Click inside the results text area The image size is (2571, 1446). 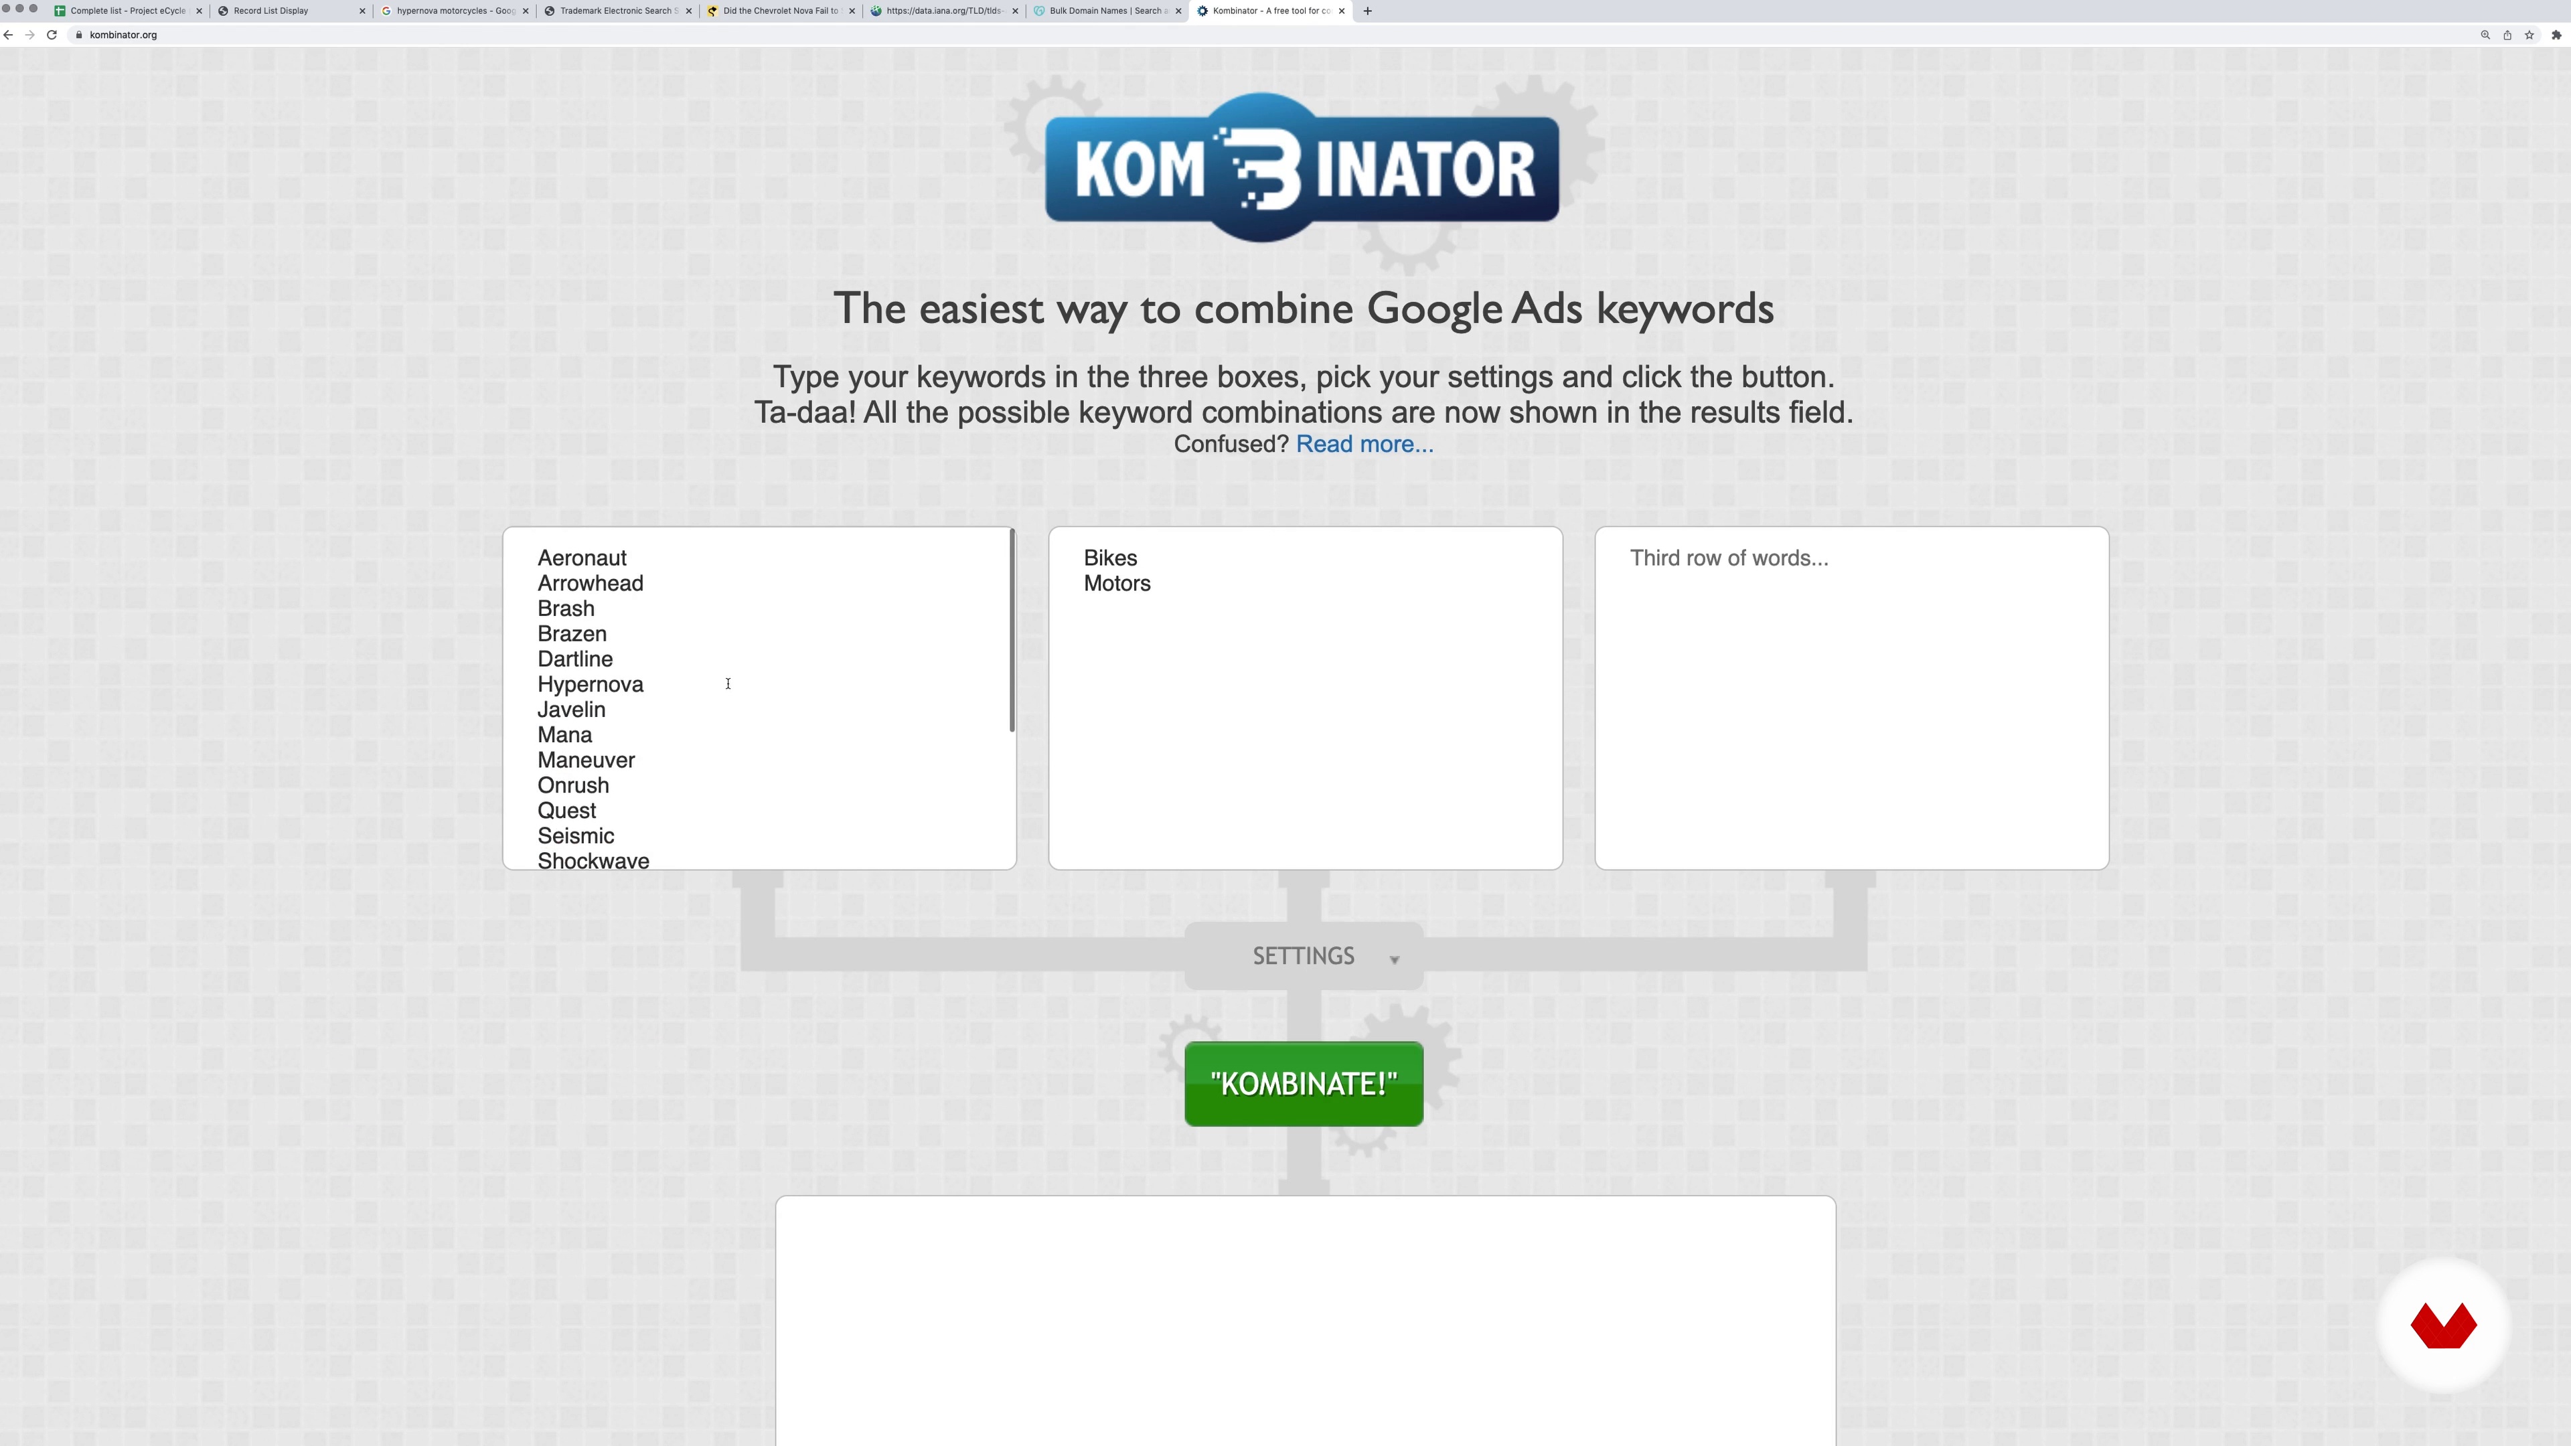tap(1306, 1321)
